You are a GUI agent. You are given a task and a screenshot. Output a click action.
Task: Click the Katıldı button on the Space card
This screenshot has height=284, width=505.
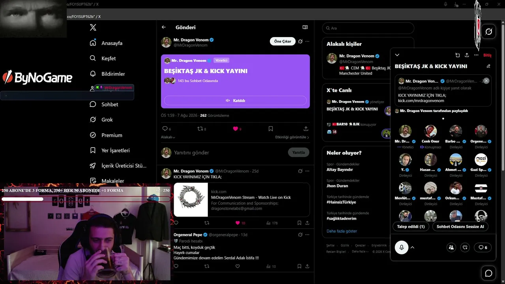pyautogui.click(x=235, y=101)
